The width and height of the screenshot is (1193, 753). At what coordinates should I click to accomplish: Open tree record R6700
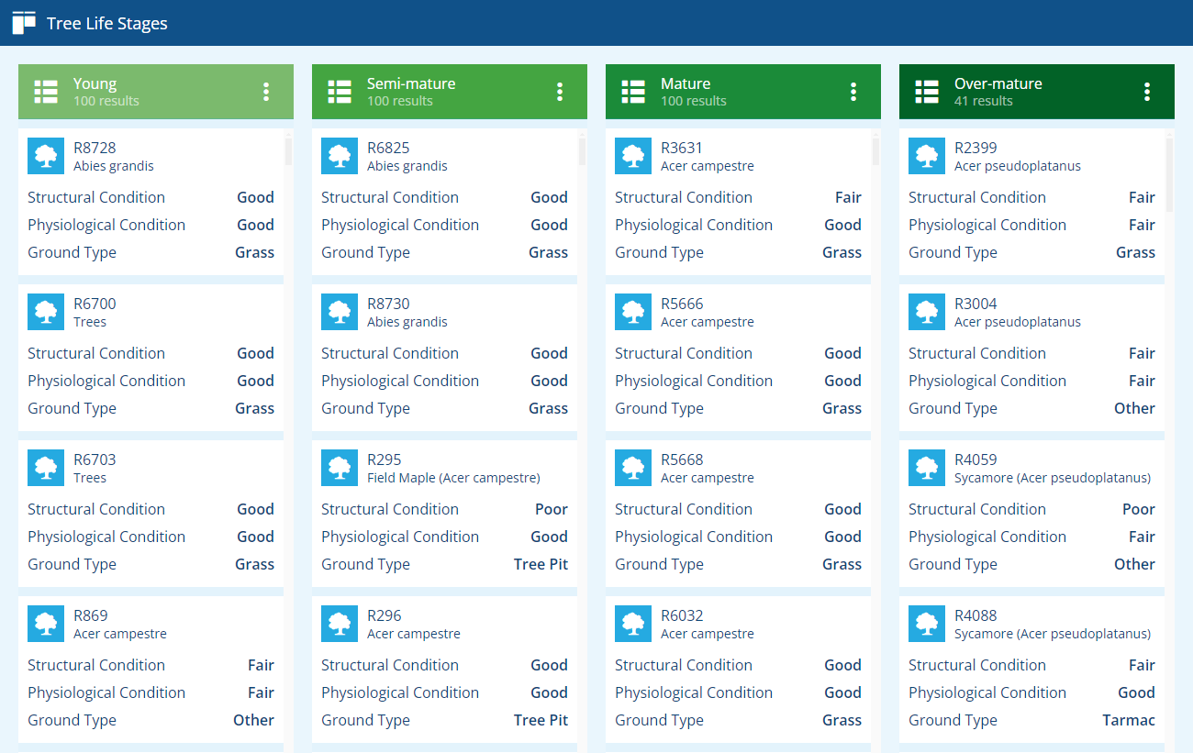click(x=151, y=358)
